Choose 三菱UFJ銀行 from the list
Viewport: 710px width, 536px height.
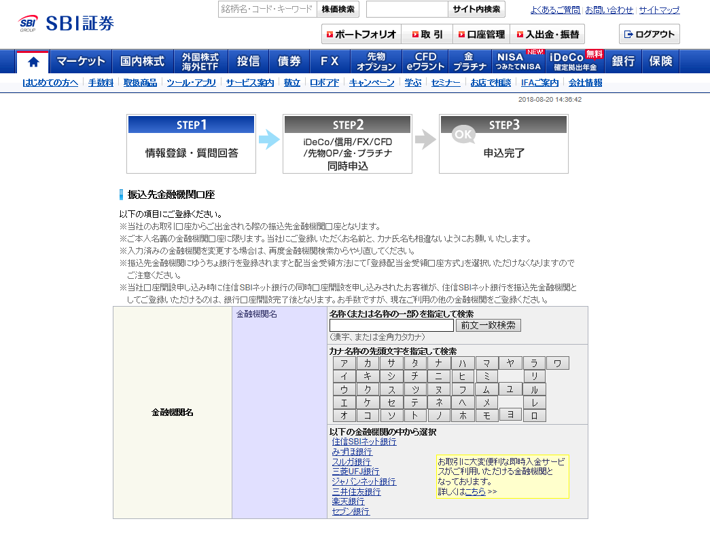[355, 472]
